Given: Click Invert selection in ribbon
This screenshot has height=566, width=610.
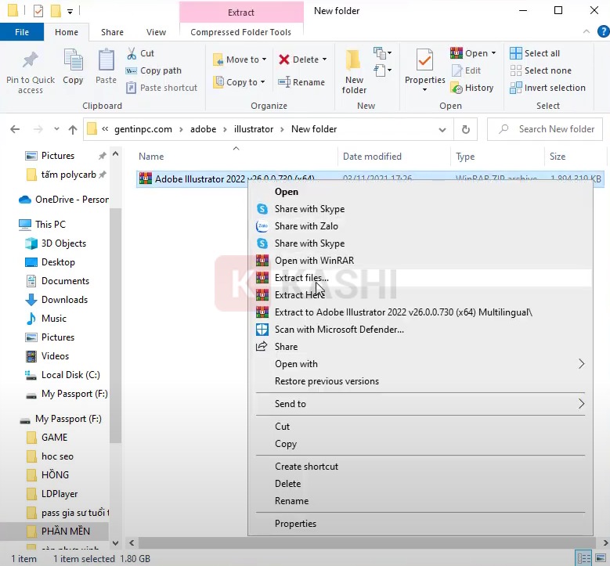Looking at the screenshot, I should tap(547, 88).
